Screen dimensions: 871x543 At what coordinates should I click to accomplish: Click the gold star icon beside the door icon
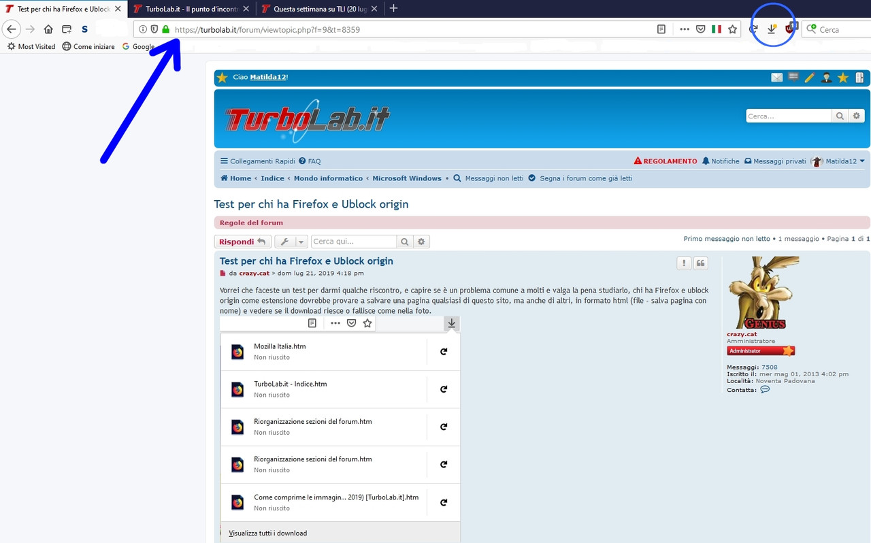coord(843,78)
